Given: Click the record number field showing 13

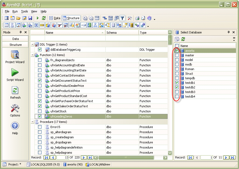Looking at the screenshot, I should pyautogui.click(x=63, y=157).
